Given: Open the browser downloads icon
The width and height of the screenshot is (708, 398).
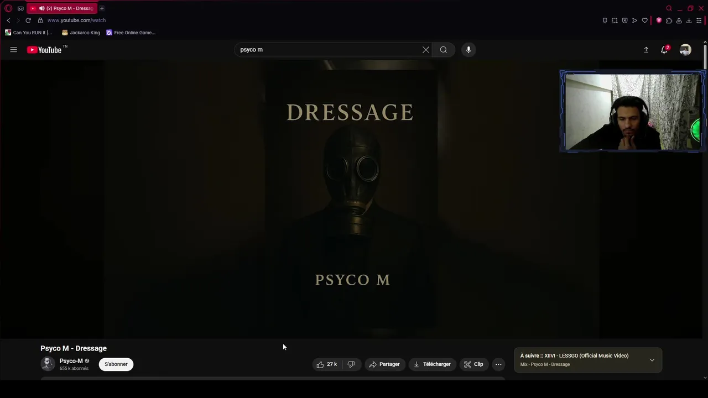Looking at the screenshot, I should click(x=689, y=20).
